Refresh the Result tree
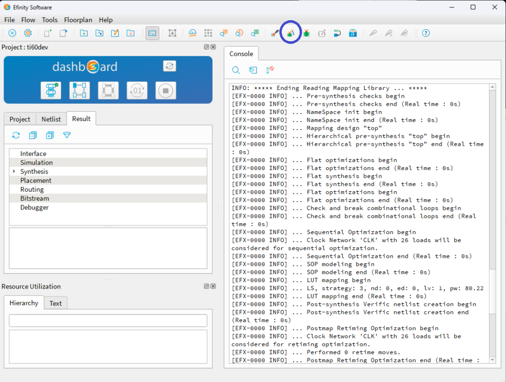 point(16,135)
